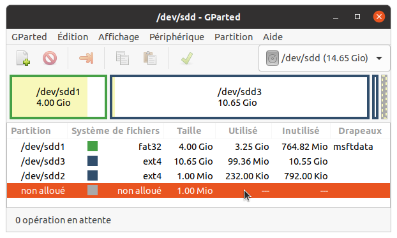Click the Copy partition icon
The image size is (397, 238).
click(123, 58)
